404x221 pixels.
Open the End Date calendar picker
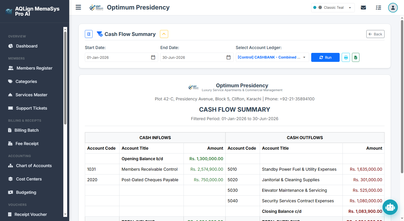coord(228,57)
